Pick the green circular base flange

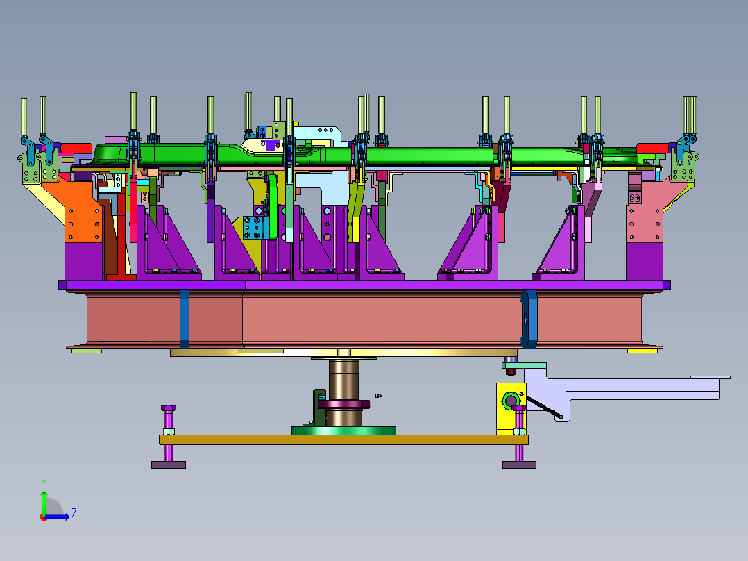[343, 430]
